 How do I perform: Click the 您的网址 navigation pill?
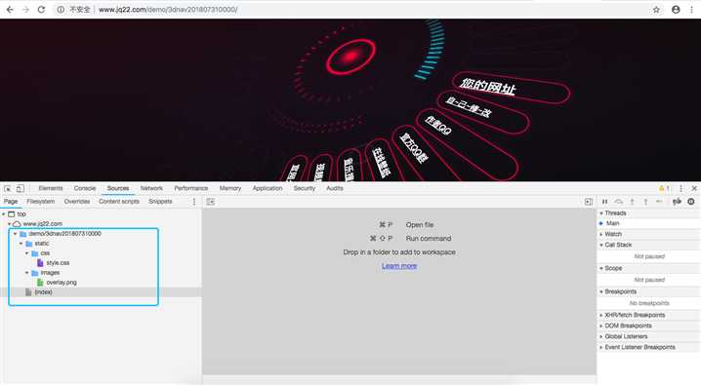pos(511,88)
